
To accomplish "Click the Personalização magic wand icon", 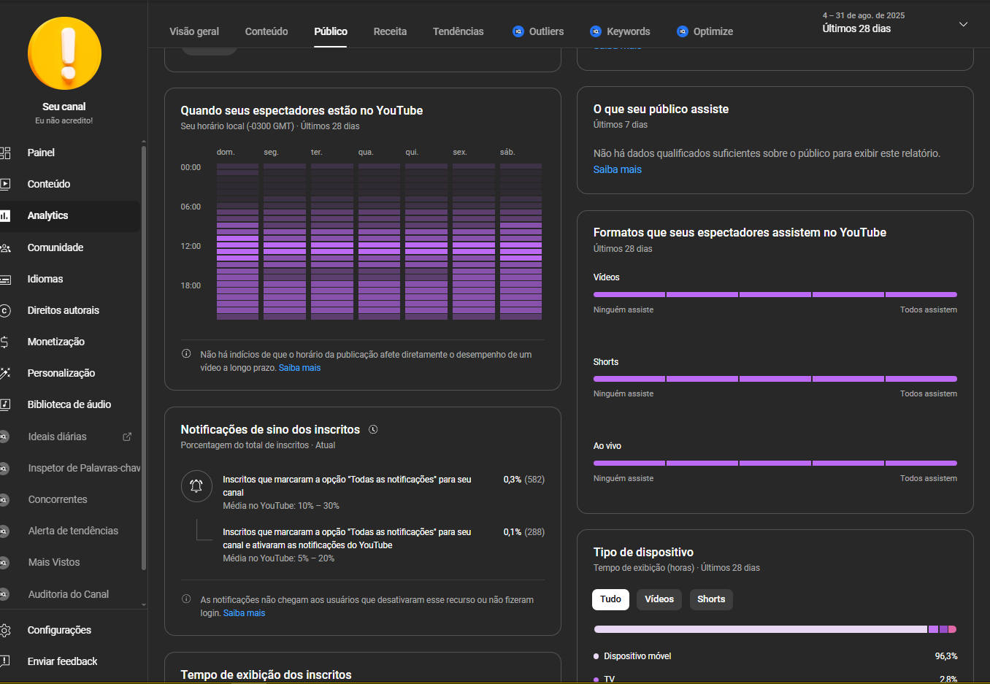I will [x=5, y=373].
